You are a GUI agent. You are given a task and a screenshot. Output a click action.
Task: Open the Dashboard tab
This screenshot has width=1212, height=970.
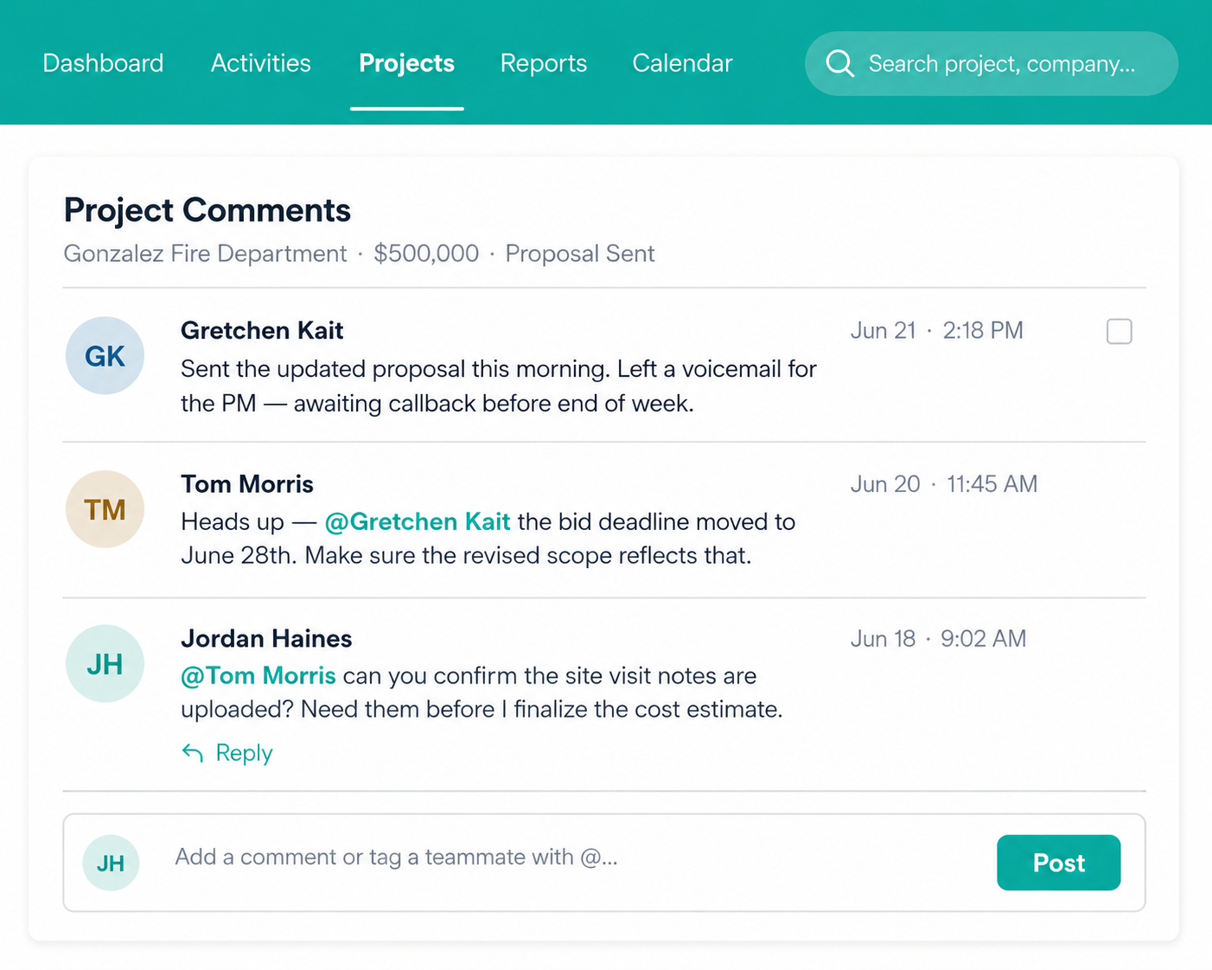[103, 63]
